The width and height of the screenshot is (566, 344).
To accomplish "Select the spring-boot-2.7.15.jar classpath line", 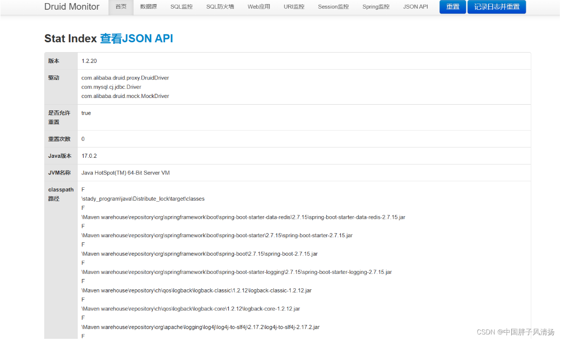I will point(200,254).
